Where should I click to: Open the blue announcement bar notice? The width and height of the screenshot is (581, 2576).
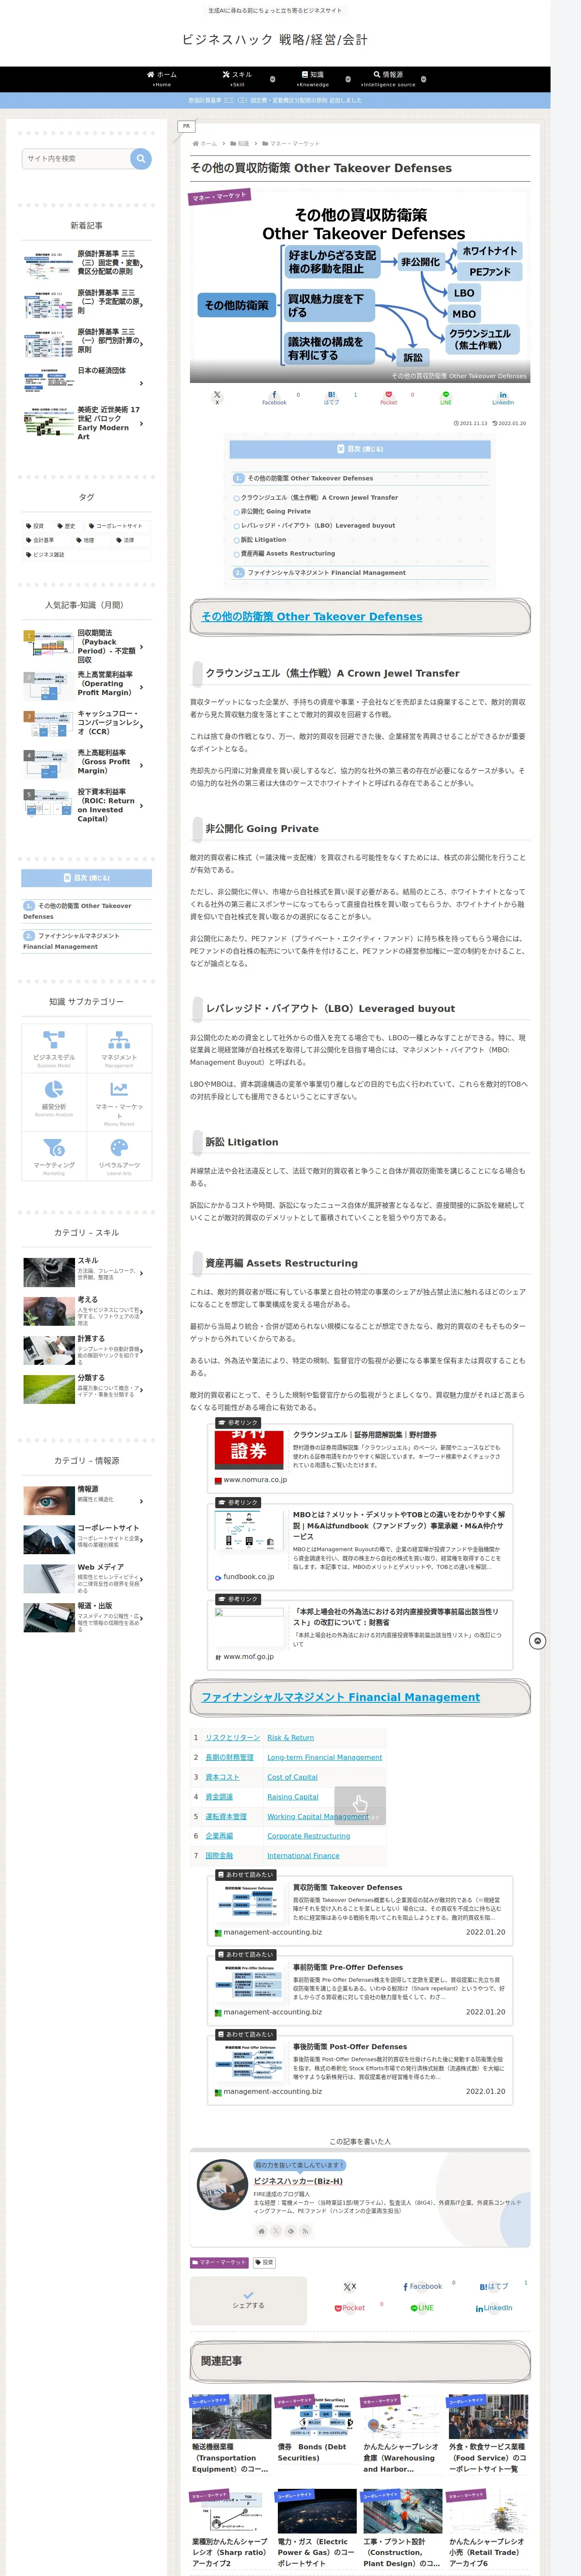pyautogui.click(x=274, y=100)
